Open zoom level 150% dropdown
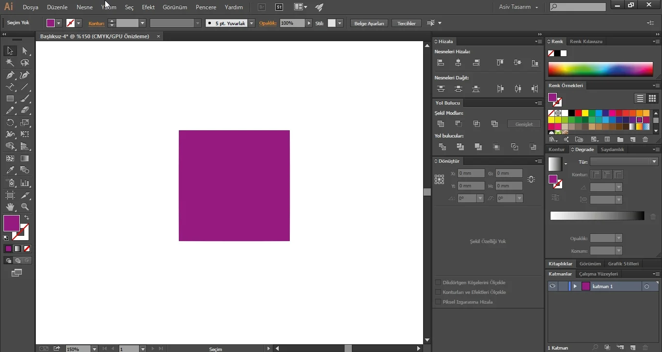 94,349
